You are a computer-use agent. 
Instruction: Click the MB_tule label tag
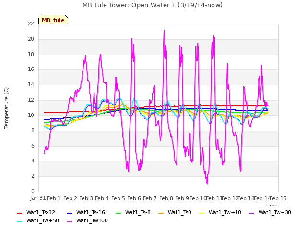click(x=53, y=20)
